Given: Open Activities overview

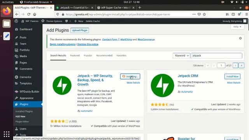Looking at the screenshot, I should tap(8, 2).
